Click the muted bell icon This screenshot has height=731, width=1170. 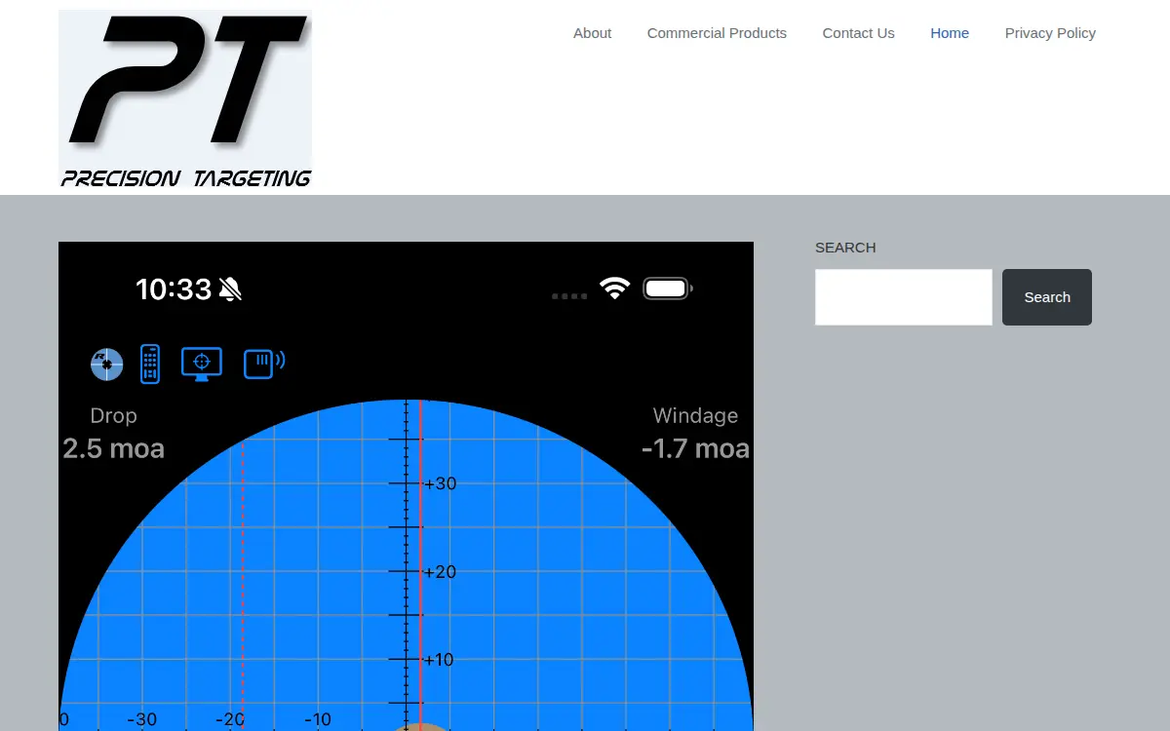tap(230, 289)
